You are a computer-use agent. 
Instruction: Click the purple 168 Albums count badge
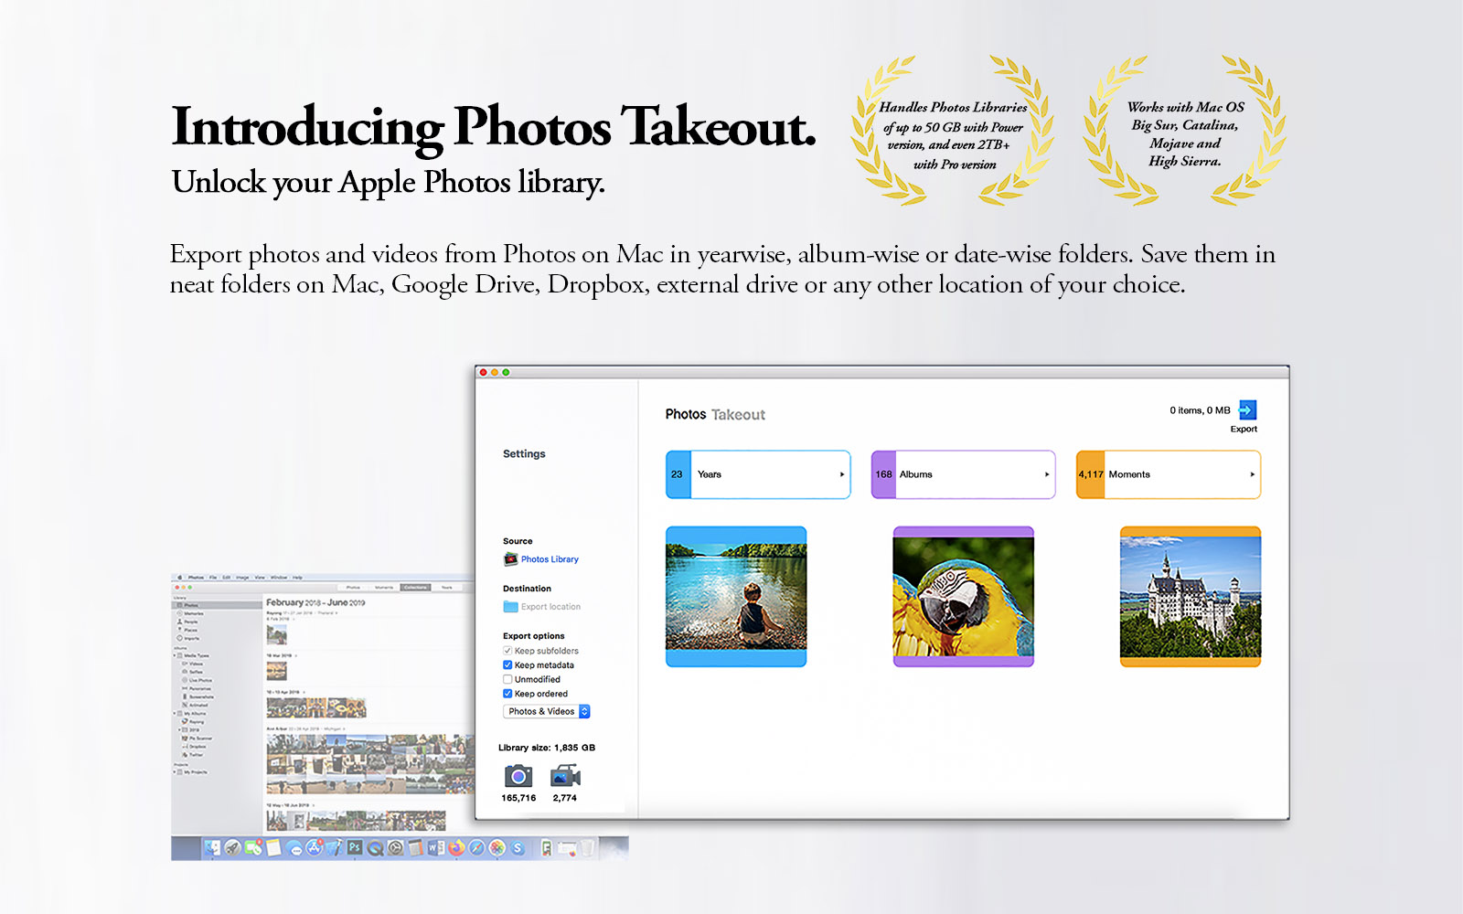click(x=883, y=474)
